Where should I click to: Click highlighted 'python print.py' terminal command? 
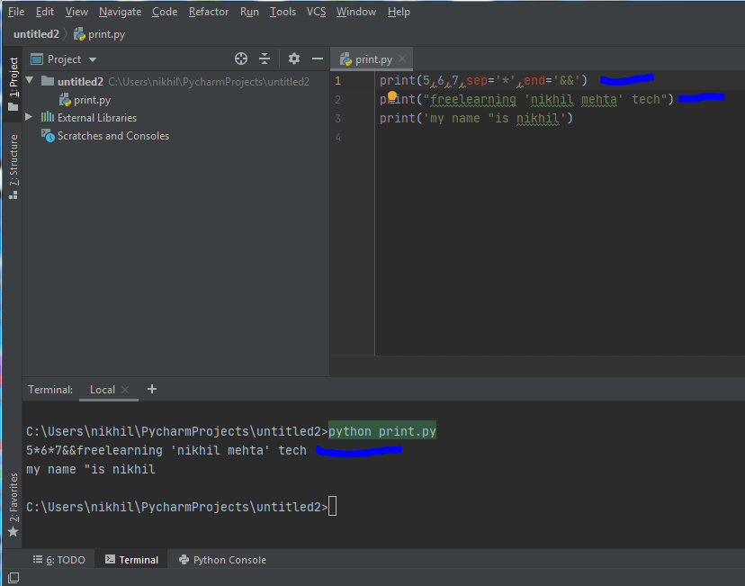click(382, 431)
